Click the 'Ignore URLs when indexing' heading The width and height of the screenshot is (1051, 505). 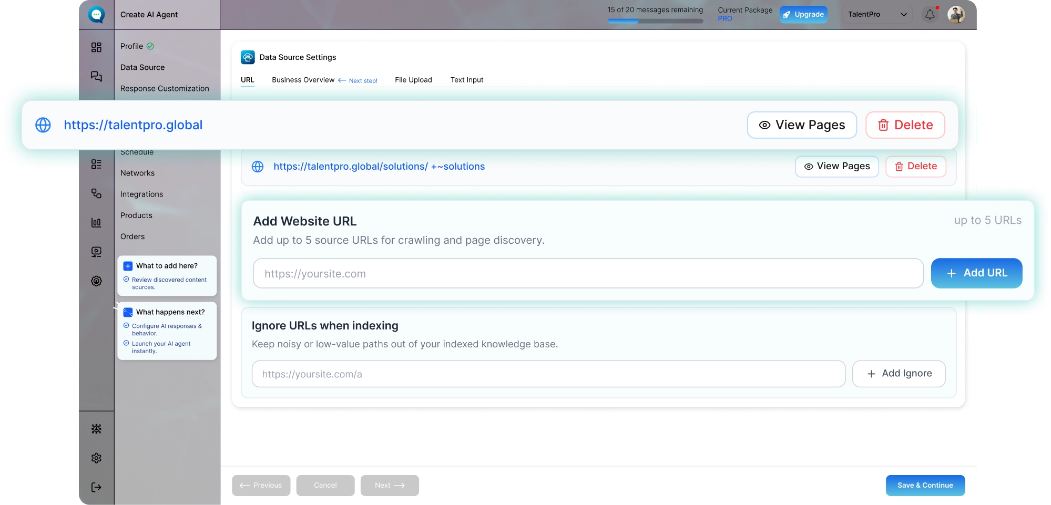point(325,326)
